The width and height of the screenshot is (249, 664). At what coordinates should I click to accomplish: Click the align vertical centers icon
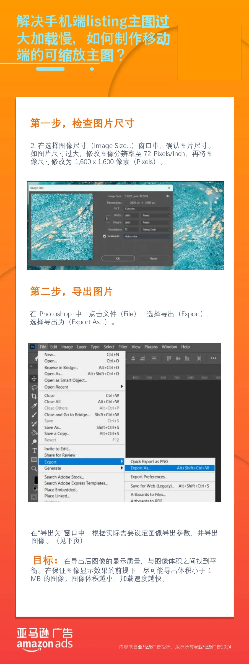[x=178, y=358]
